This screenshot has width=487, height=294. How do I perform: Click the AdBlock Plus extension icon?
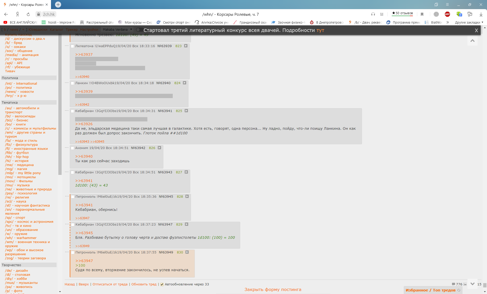click(447, 14)
